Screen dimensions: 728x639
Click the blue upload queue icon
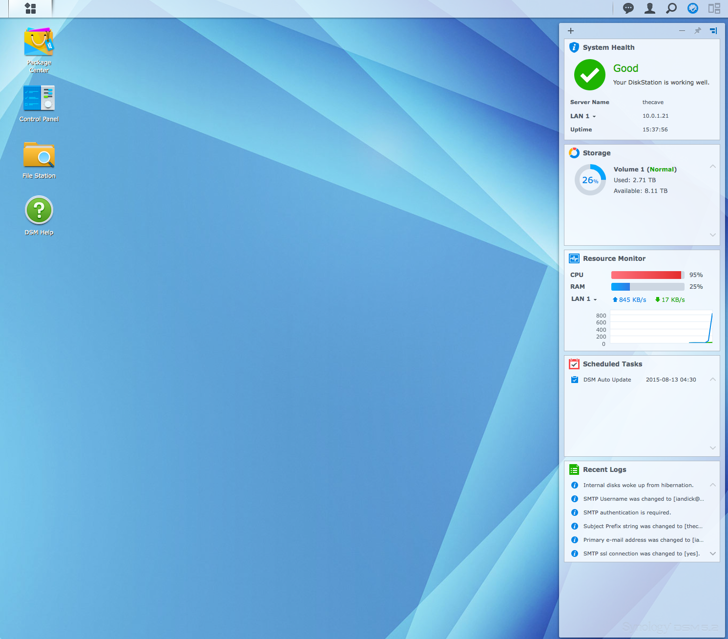[x=693, y=8]
